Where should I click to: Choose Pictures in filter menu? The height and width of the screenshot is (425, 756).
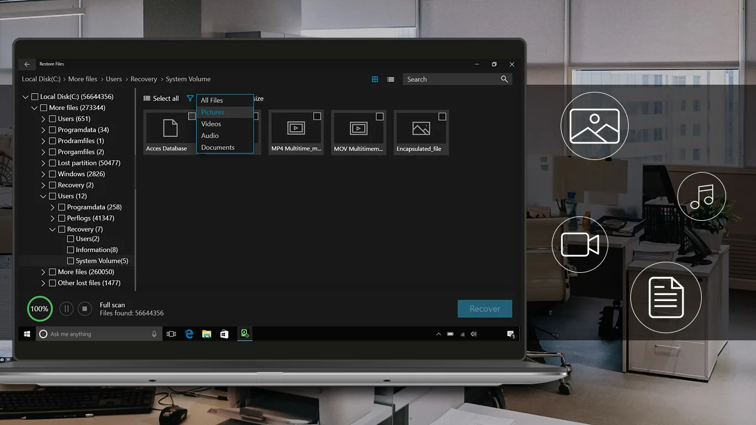225,112
